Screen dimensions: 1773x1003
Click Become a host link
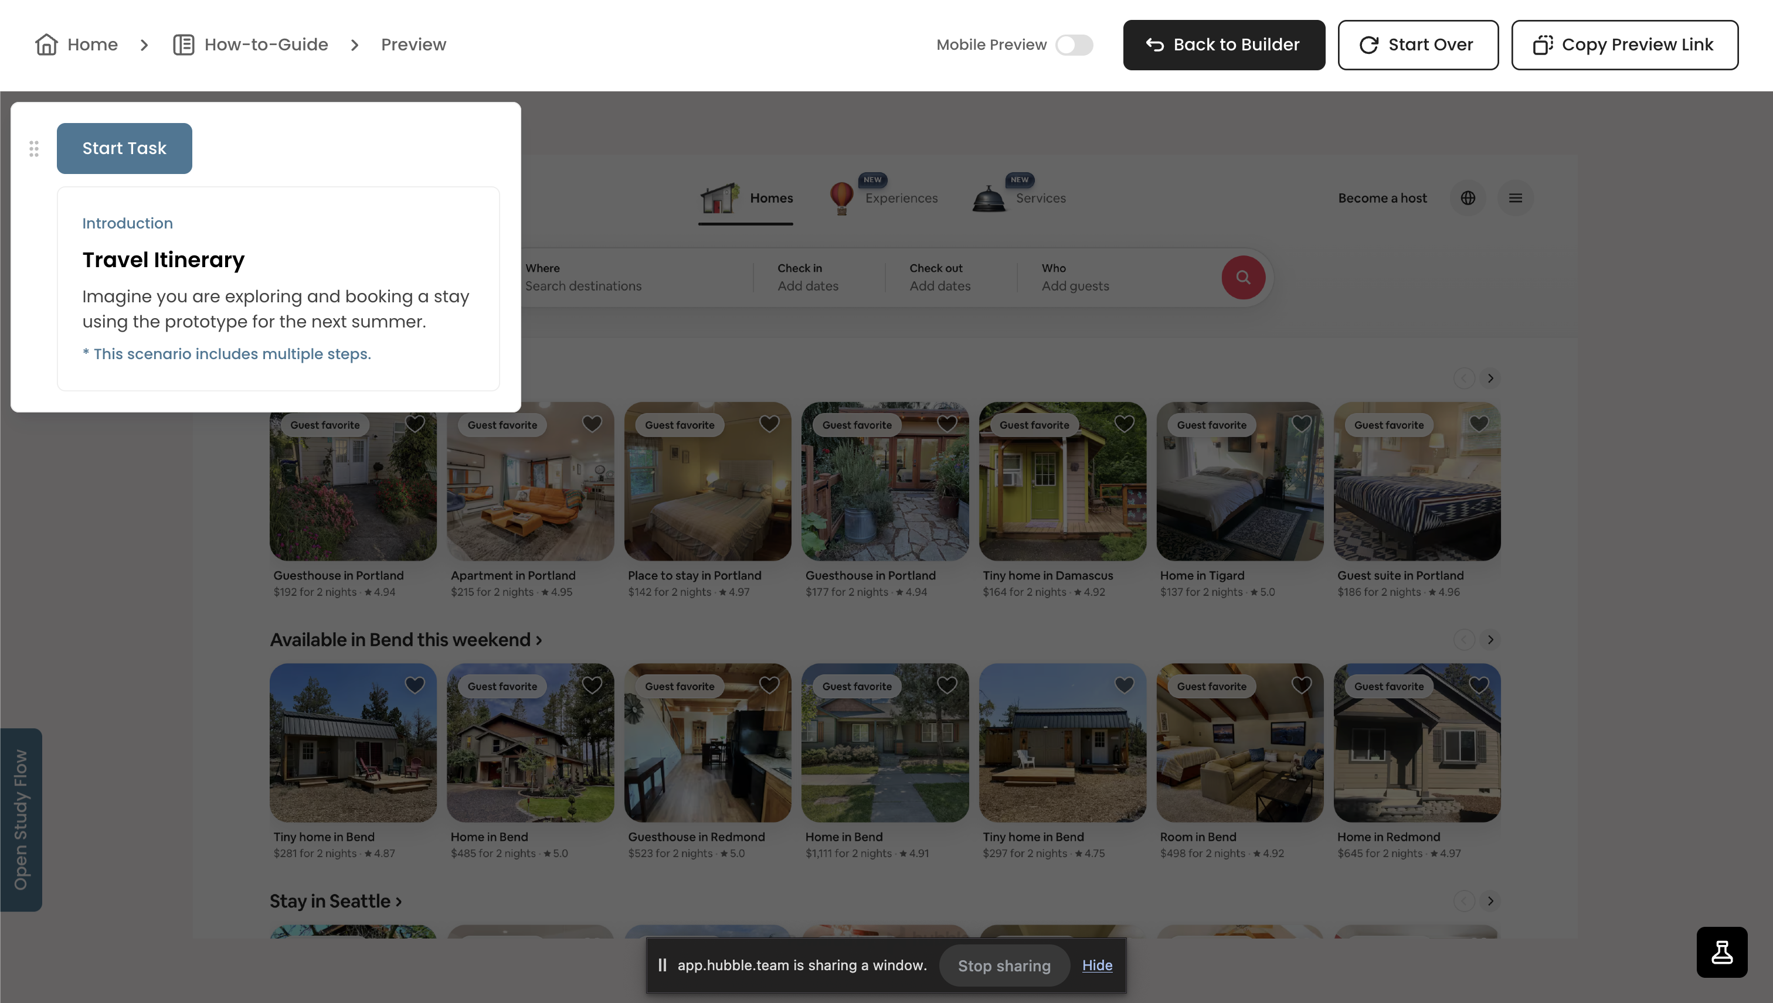click(x=1382, y=199)
